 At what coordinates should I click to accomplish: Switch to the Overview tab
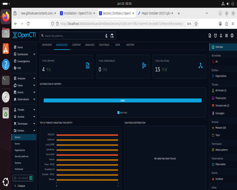tap(47, 45)
